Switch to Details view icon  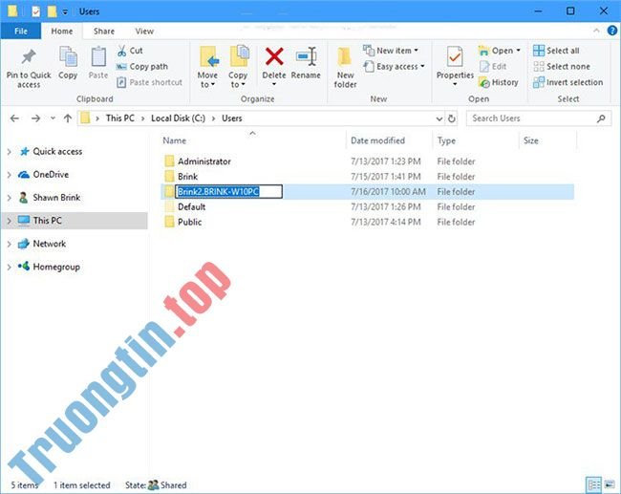pos(593,484)
